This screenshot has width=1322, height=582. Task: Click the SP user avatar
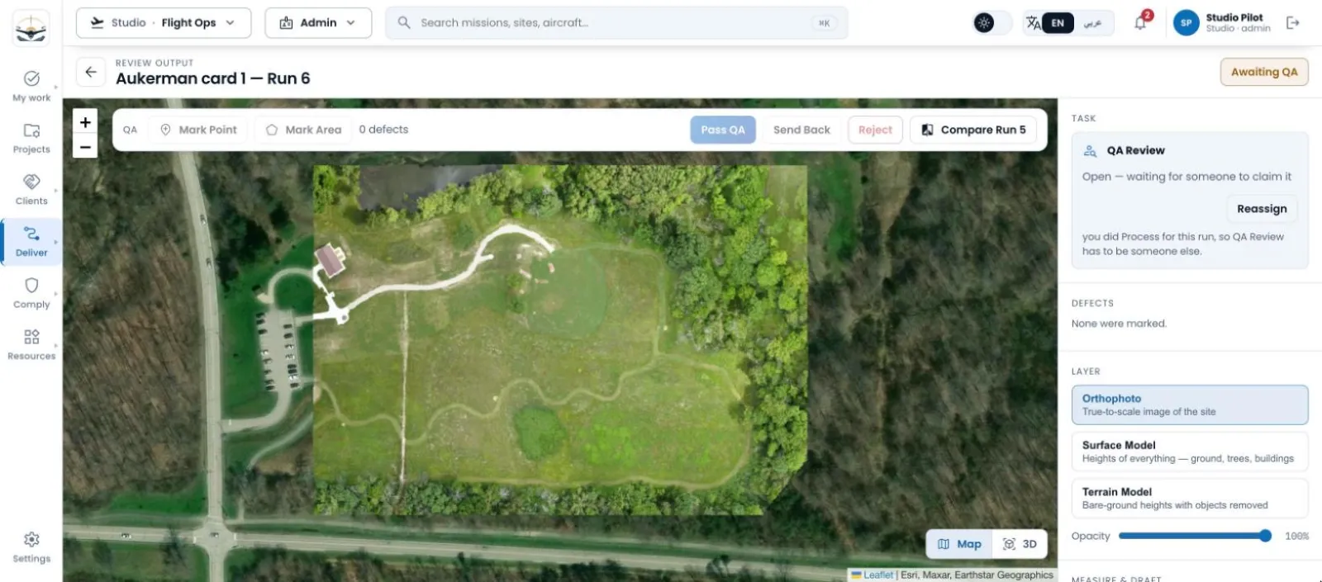coord(1186,23)
